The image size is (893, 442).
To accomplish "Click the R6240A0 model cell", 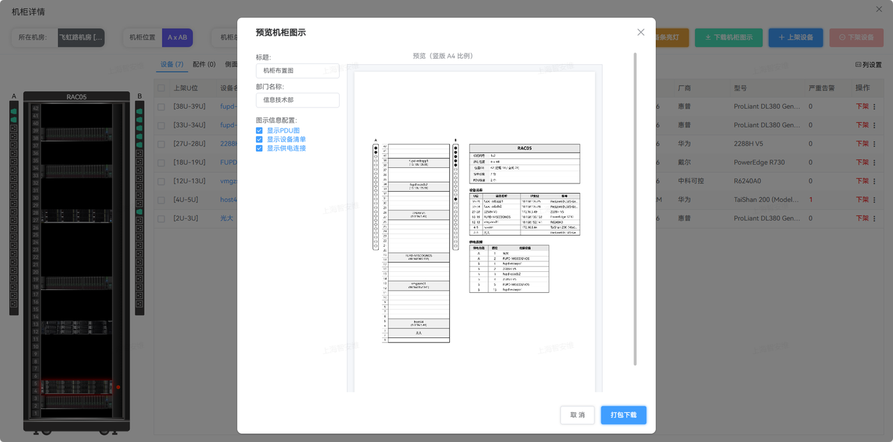I will pyautogui.click(x=748, y=181).
